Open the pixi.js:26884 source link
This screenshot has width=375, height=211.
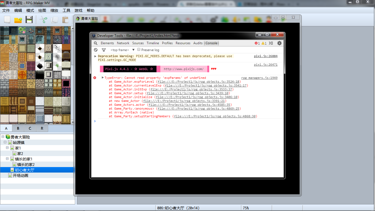(x=266, y=56)
